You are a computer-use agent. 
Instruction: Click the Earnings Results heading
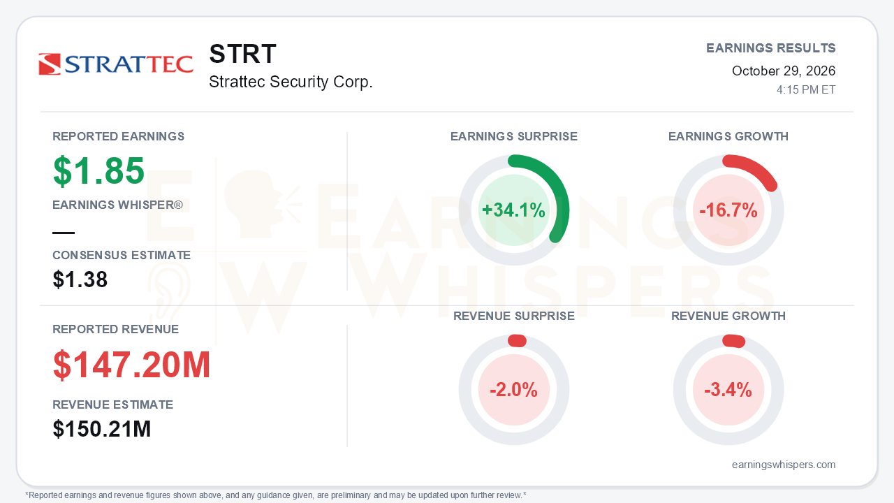[771, 48]
